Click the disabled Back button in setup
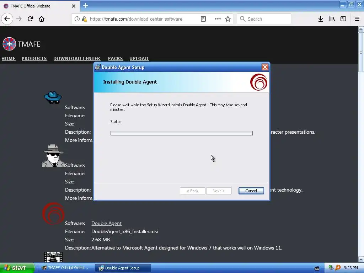 coord(192,191)
